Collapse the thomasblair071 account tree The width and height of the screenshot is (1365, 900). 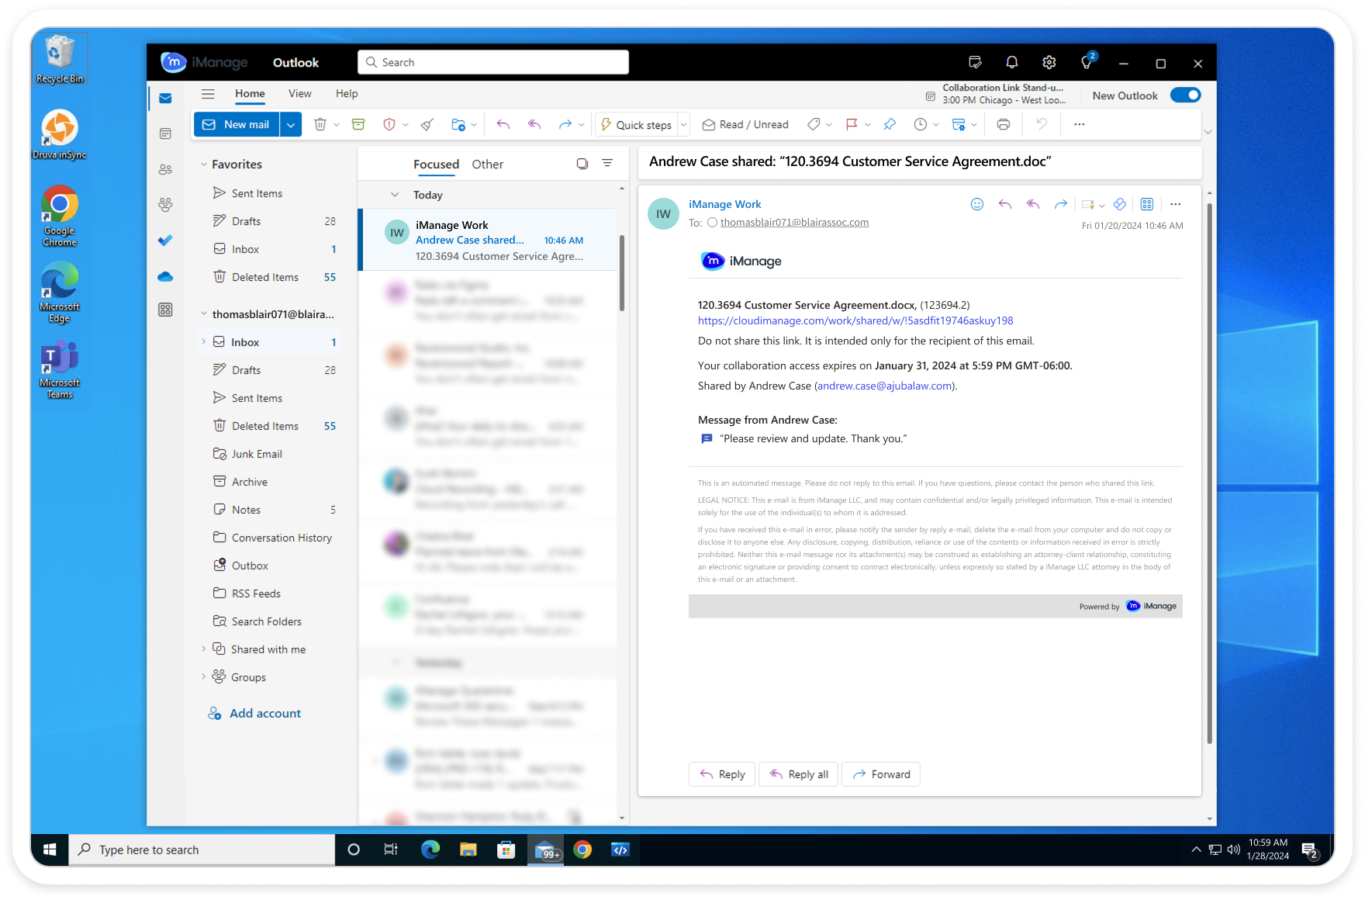(204, 314)
